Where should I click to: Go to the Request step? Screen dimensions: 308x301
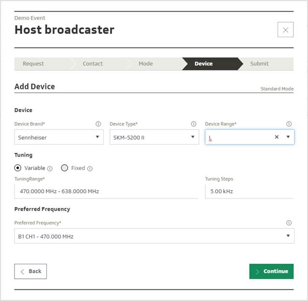(33, 64)
